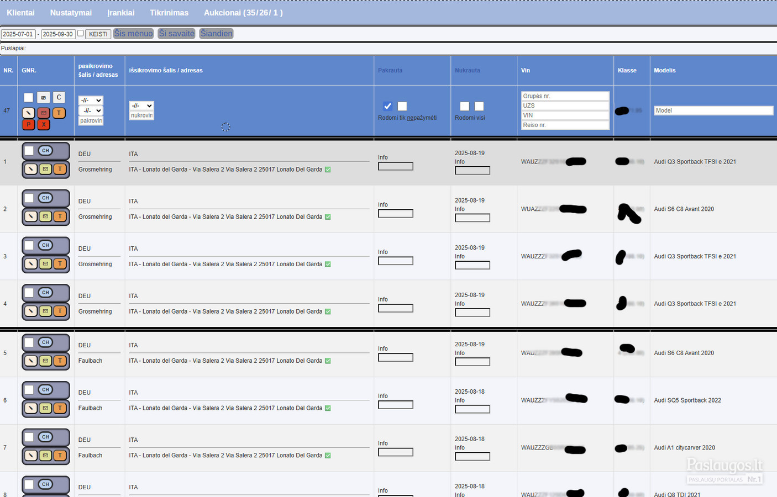Click the pencil icon in row 7
This screenshot has height=497, width=777.
click(x=31, y=456)
